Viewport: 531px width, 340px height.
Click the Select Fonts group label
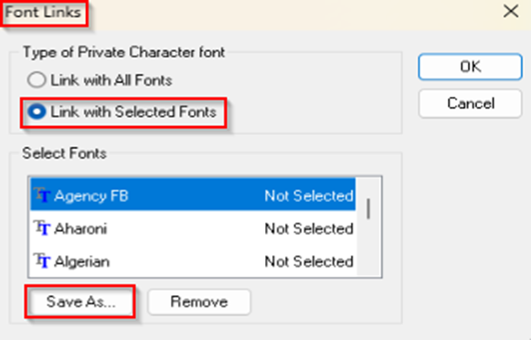[64, 153]
